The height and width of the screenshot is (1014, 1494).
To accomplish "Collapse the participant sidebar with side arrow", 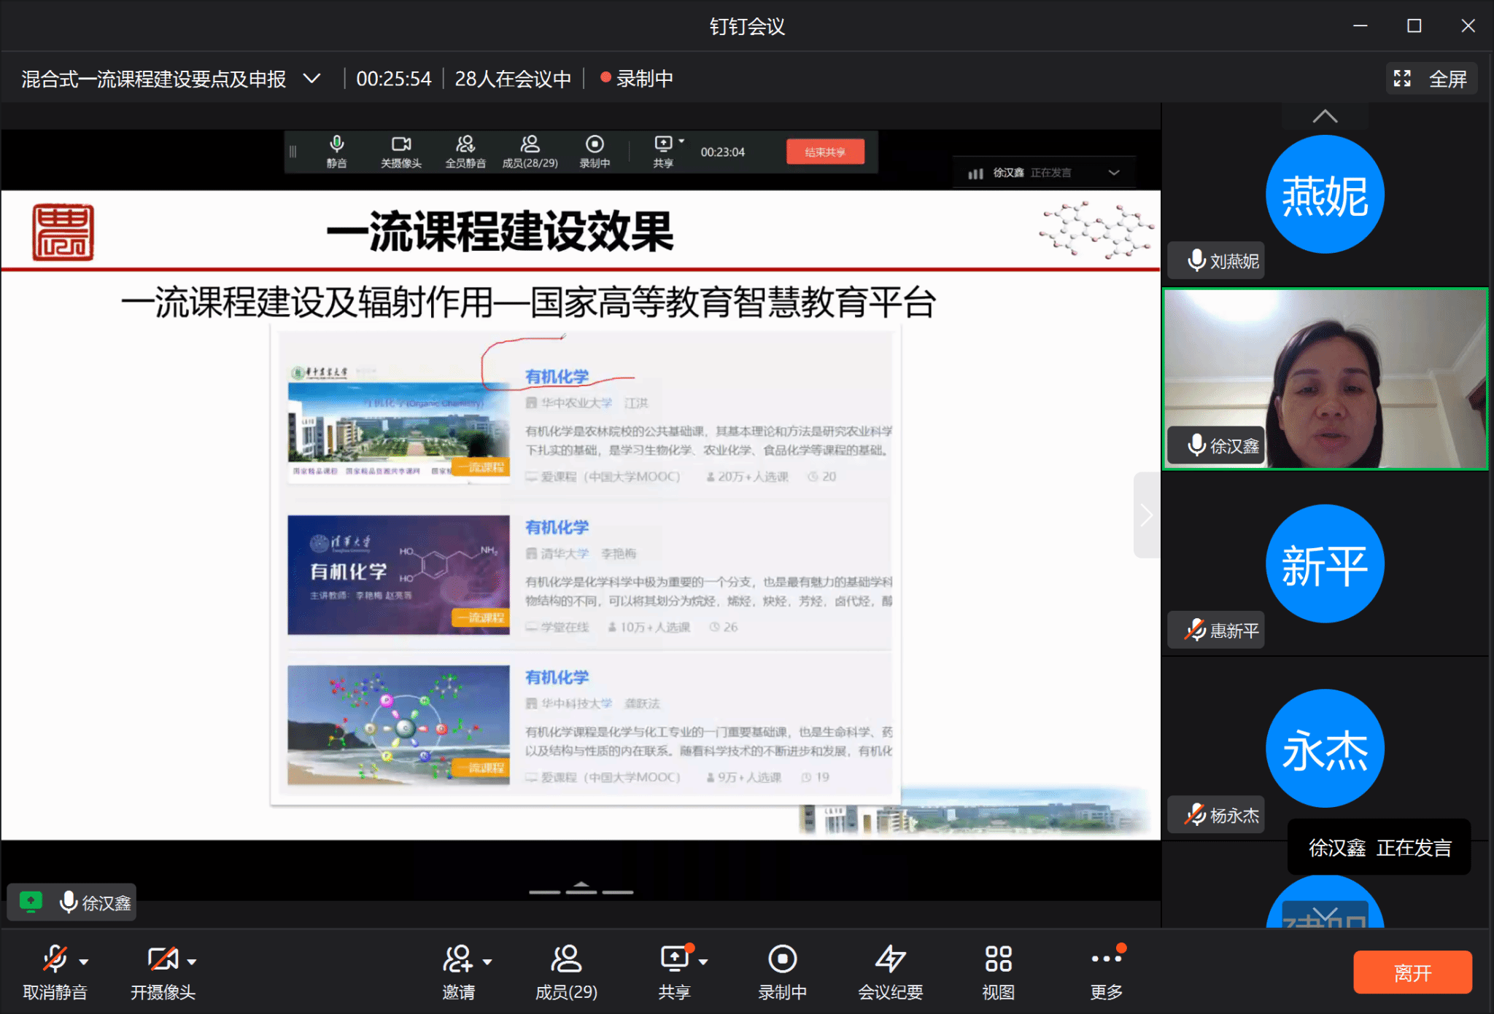I will point(1147,515).
